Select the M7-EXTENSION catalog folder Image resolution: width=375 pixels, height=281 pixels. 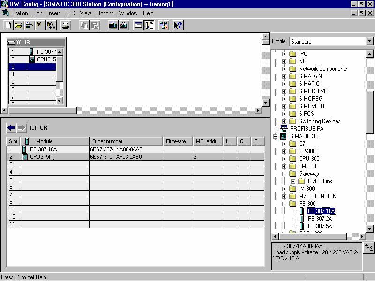pyautogui.click(x=318, y=196)
